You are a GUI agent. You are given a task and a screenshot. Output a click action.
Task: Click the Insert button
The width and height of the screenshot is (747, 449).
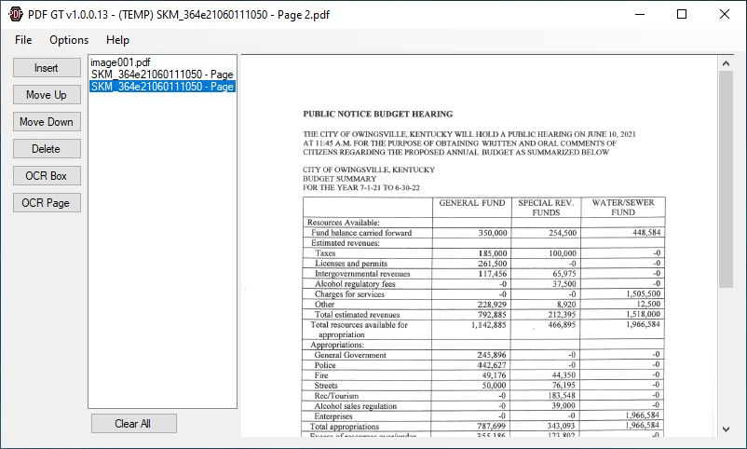47,68
